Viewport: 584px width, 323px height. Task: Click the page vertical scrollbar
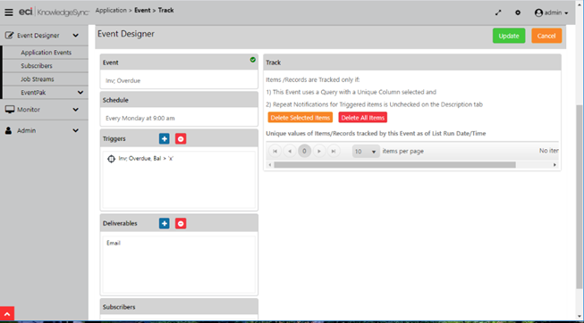click(579, 197)
